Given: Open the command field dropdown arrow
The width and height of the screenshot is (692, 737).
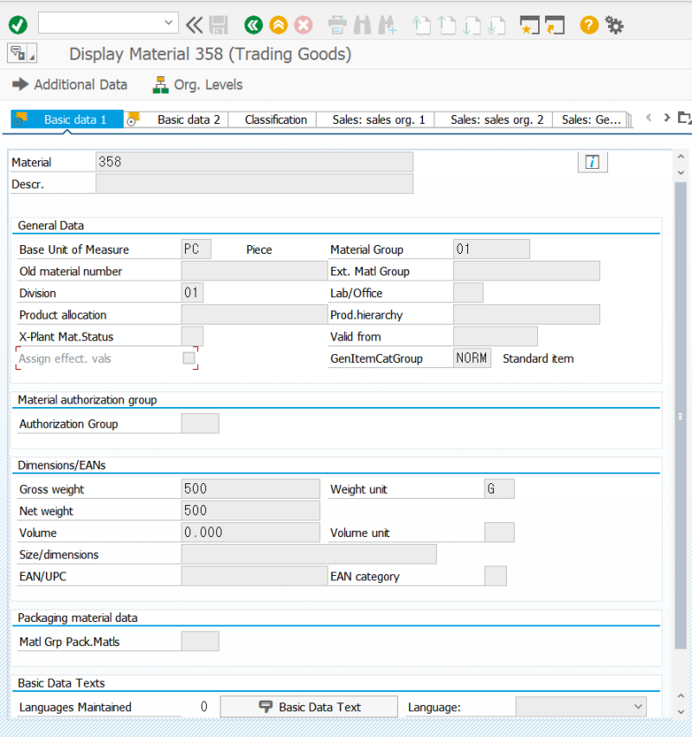Looking at the screenshot, I should coord(169,23).
